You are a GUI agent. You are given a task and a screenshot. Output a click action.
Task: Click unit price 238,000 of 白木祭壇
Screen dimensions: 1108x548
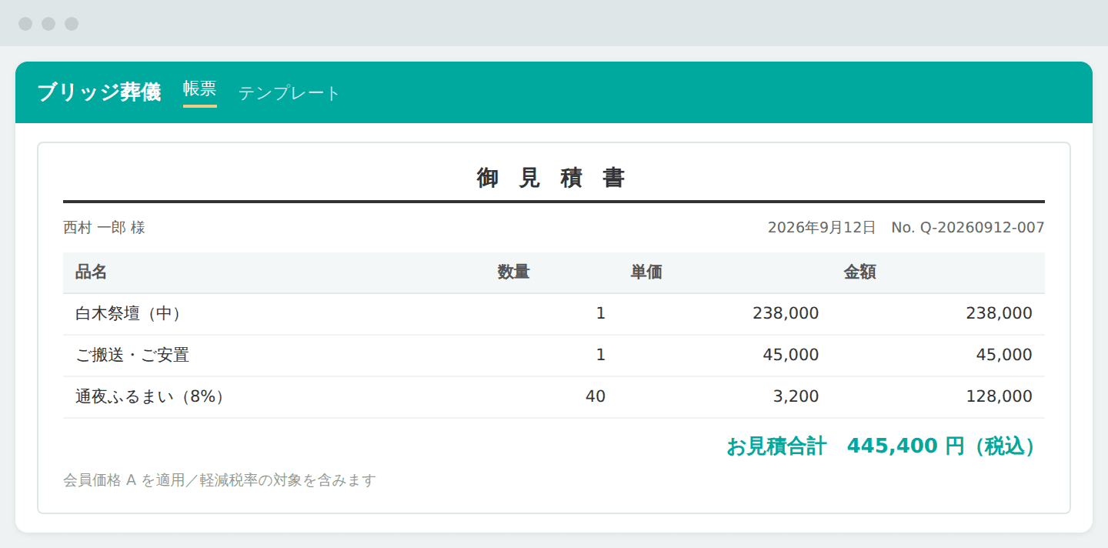(x=786, y=314)
